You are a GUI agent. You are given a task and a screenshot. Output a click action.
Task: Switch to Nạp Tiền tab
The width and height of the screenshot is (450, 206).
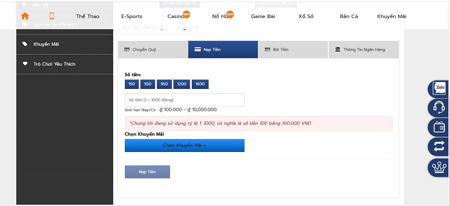pyautogui.click(x=223, y=50)
